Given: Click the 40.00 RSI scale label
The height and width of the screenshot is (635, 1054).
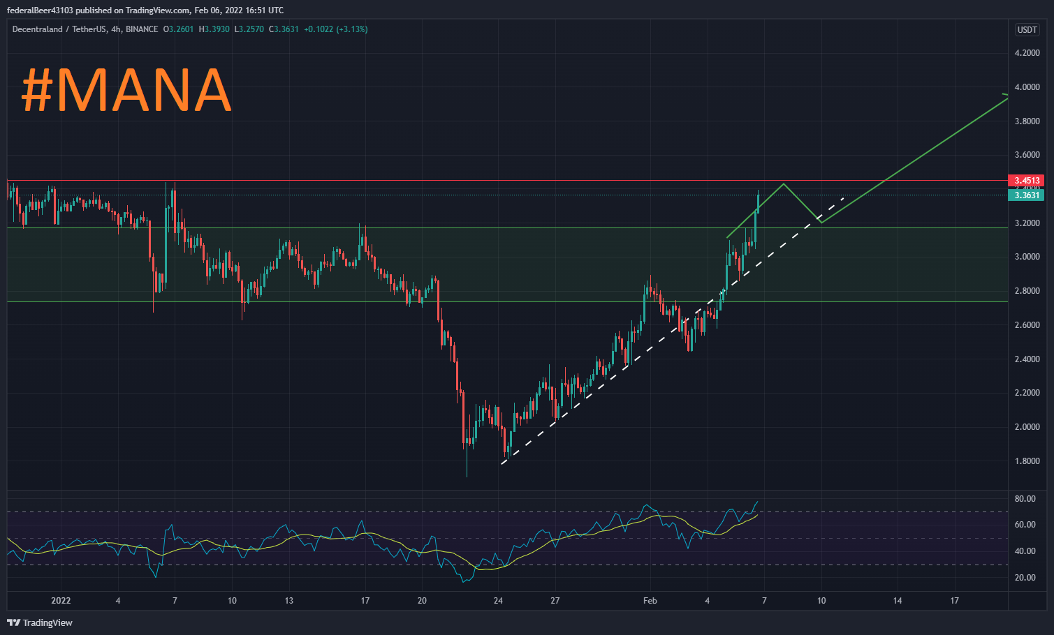Looking at the screenshot, I should click(1025, 551).
